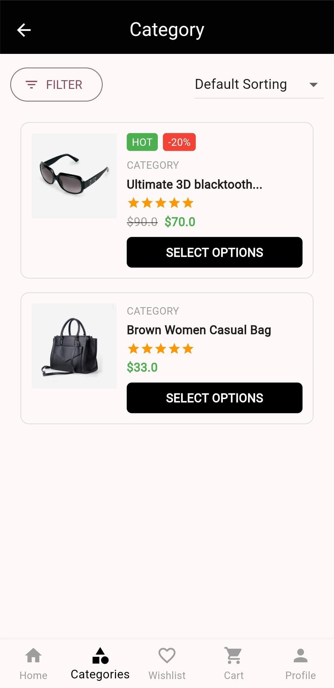Open the black handbag product thumbnail
This screenshot has width=334, height=688.
pos(74,346)
